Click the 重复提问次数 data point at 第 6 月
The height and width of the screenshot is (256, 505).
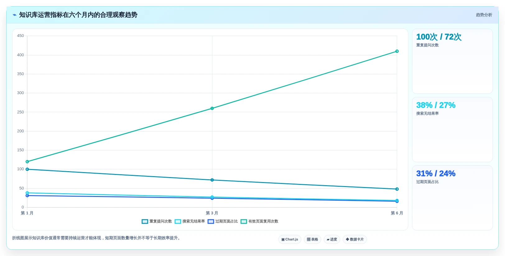coord(397,189)
